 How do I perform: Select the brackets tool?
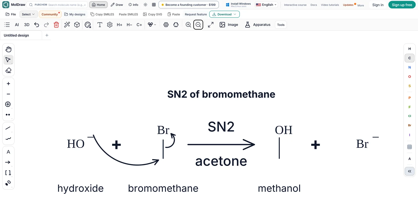pyautogui.click(x=8, y=173)
